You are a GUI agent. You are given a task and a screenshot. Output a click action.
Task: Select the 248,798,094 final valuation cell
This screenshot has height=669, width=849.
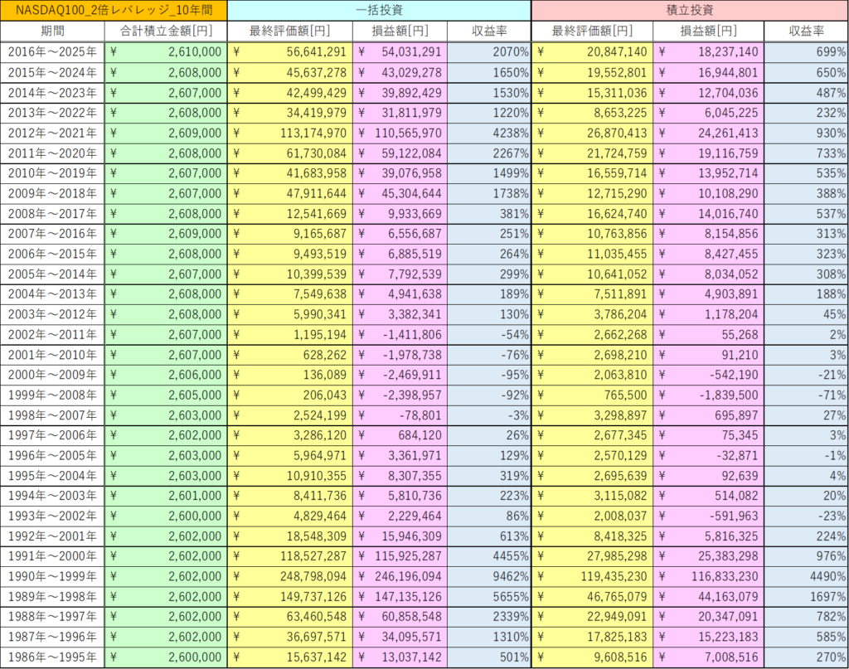[x=289, y=577]
